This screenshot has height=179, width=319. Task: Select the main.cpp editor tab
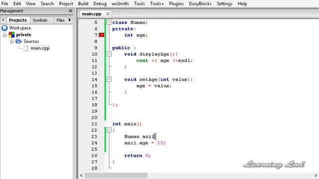click(x=92, y=14)
